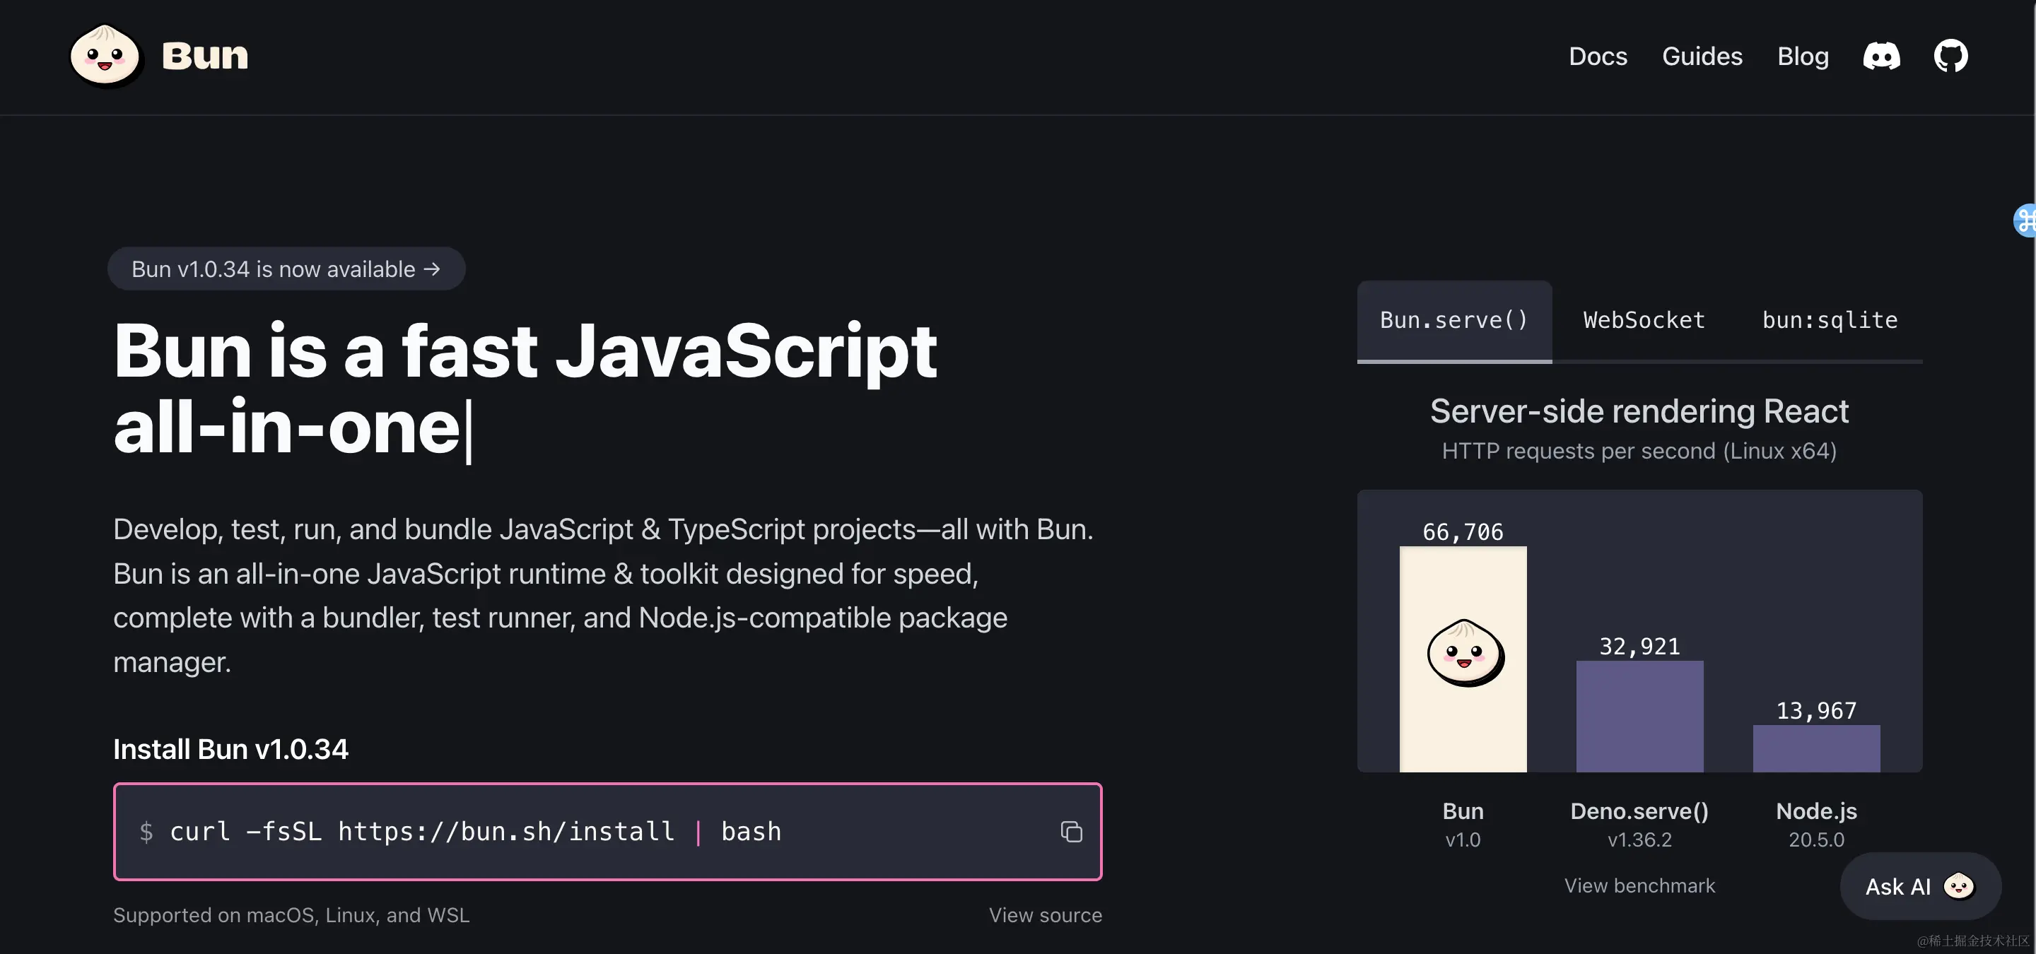Click the Bun v1.0 chart label
2036x954 pixels.
point(1463,825)
